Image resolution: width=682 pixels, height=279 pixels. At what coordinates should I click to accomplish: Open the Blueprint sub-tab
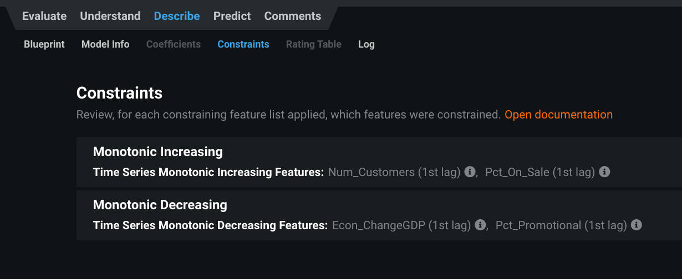tap(44, 44)
